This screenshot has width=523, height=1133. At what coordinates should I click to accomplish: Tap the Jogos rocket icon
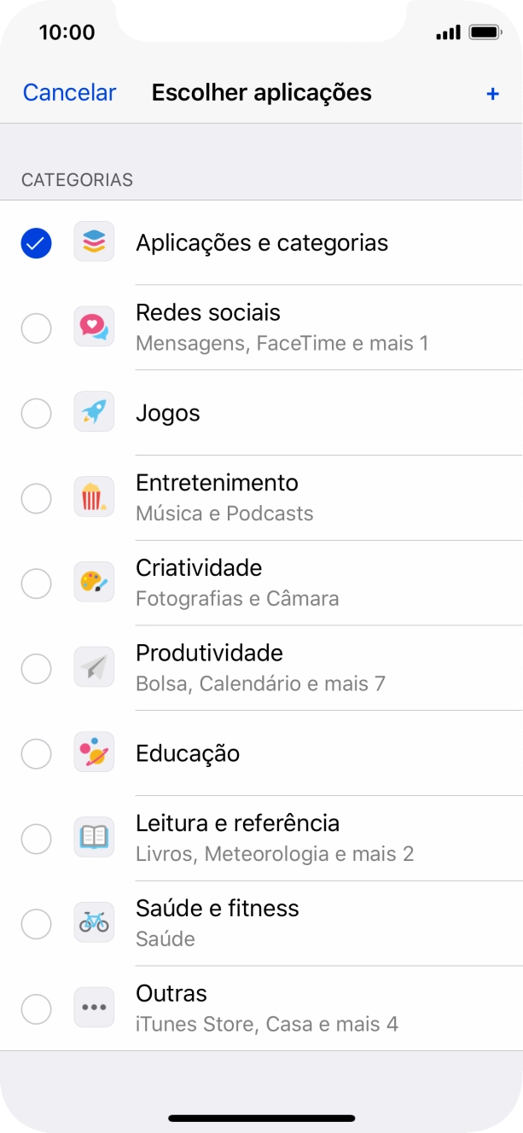click(94, 412)
